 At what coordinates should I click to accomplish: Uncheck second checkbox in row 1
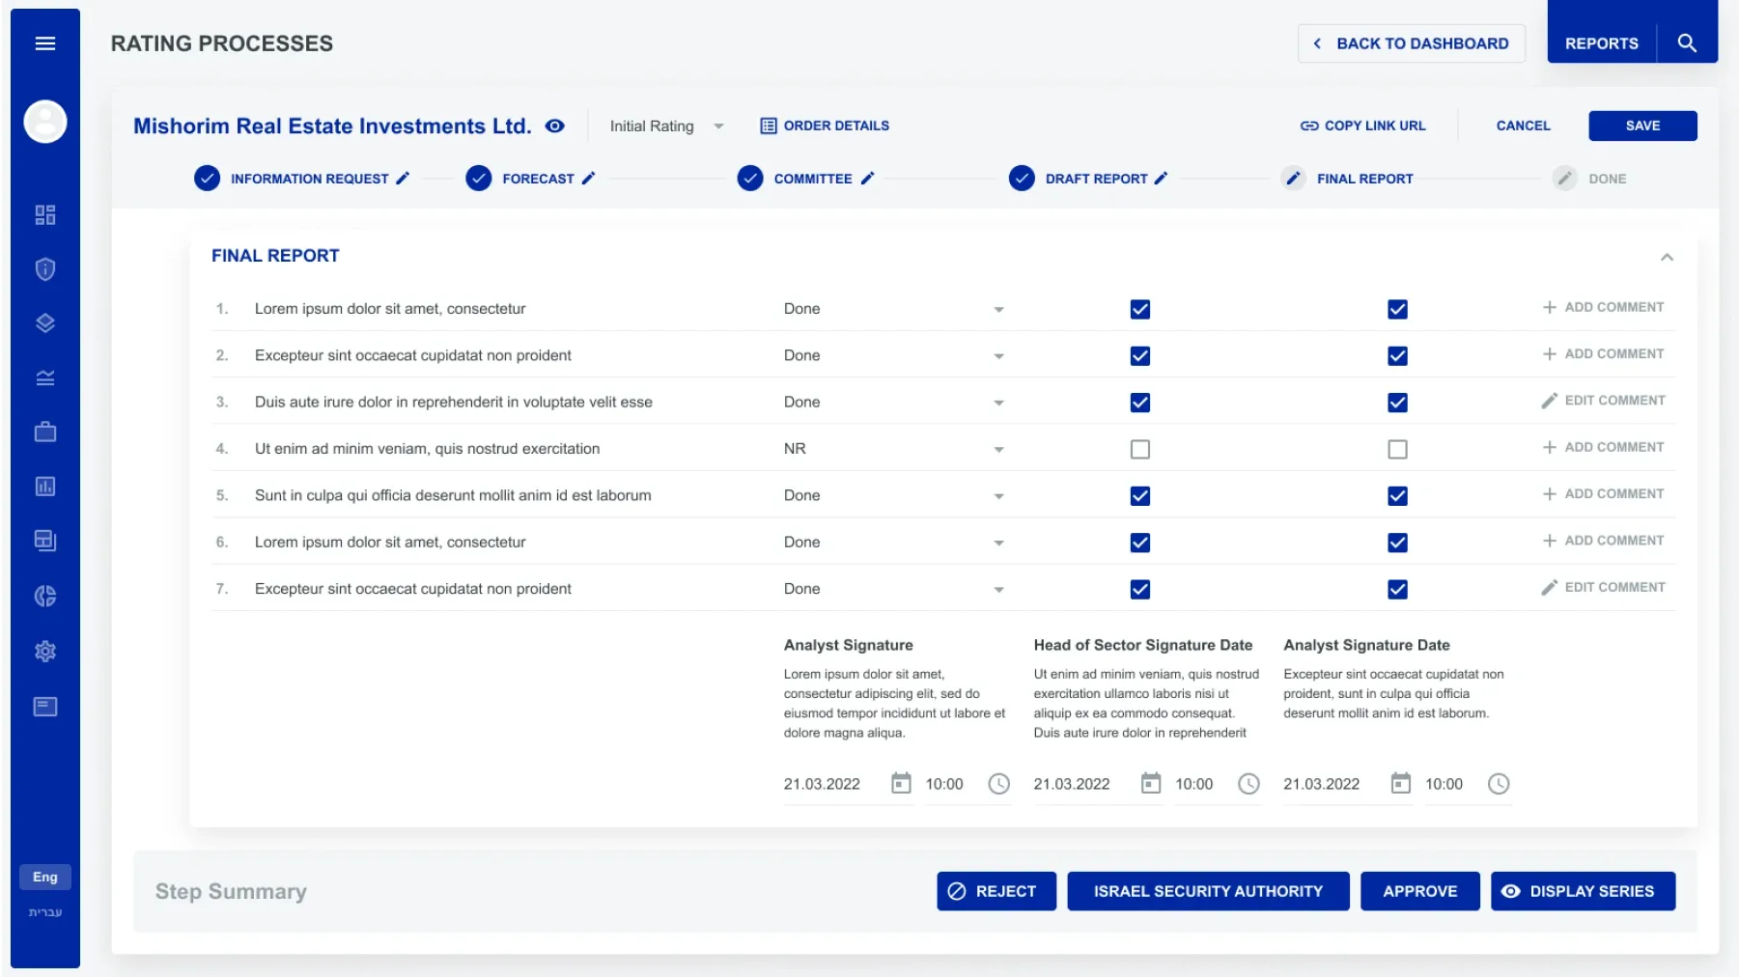click(x=1397, y=309)
